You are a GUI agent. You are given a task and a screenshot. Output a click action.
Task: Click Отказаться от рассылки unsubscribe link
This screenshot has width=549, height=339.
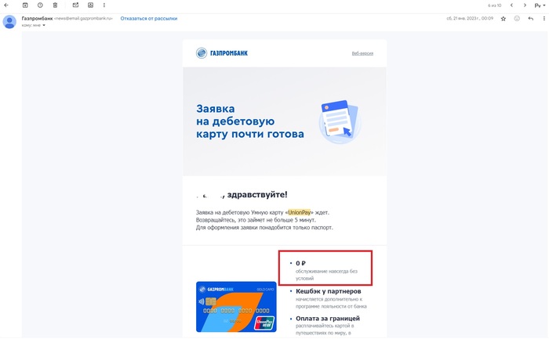tap(149, 19)
